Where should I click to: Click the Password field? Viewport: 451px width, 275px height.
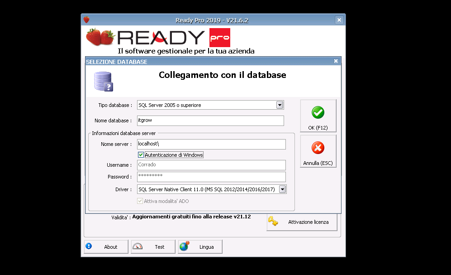[x=211, y=177]
